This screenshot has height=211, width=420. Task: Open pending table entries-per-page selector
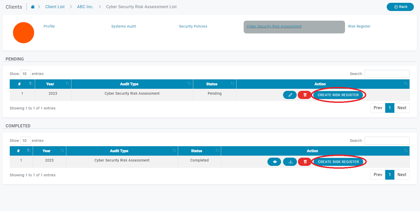(x=26, y=74)
